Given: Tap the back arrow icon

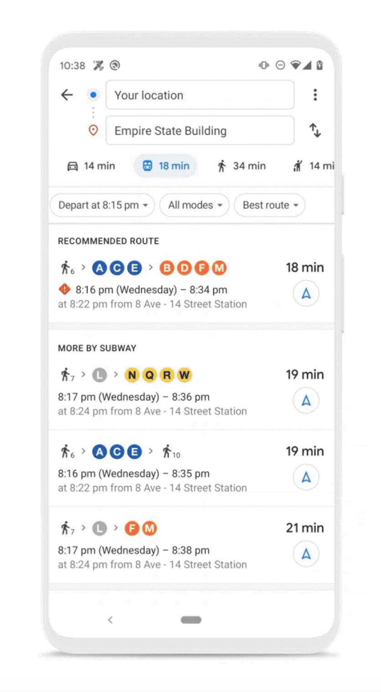Looking at the screenshot, I should pos(67,95).
